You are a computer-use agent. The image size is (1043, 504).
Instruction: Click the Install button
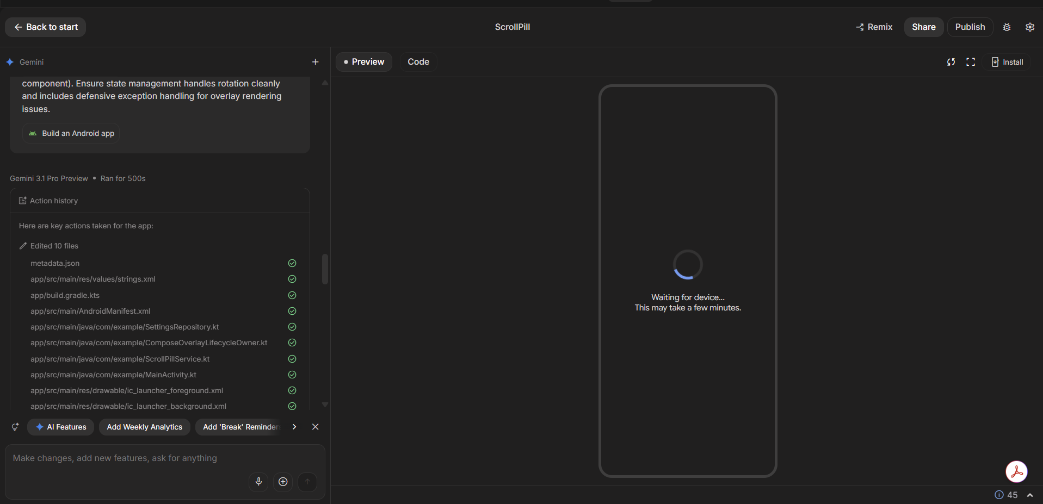pos(1007,62)
